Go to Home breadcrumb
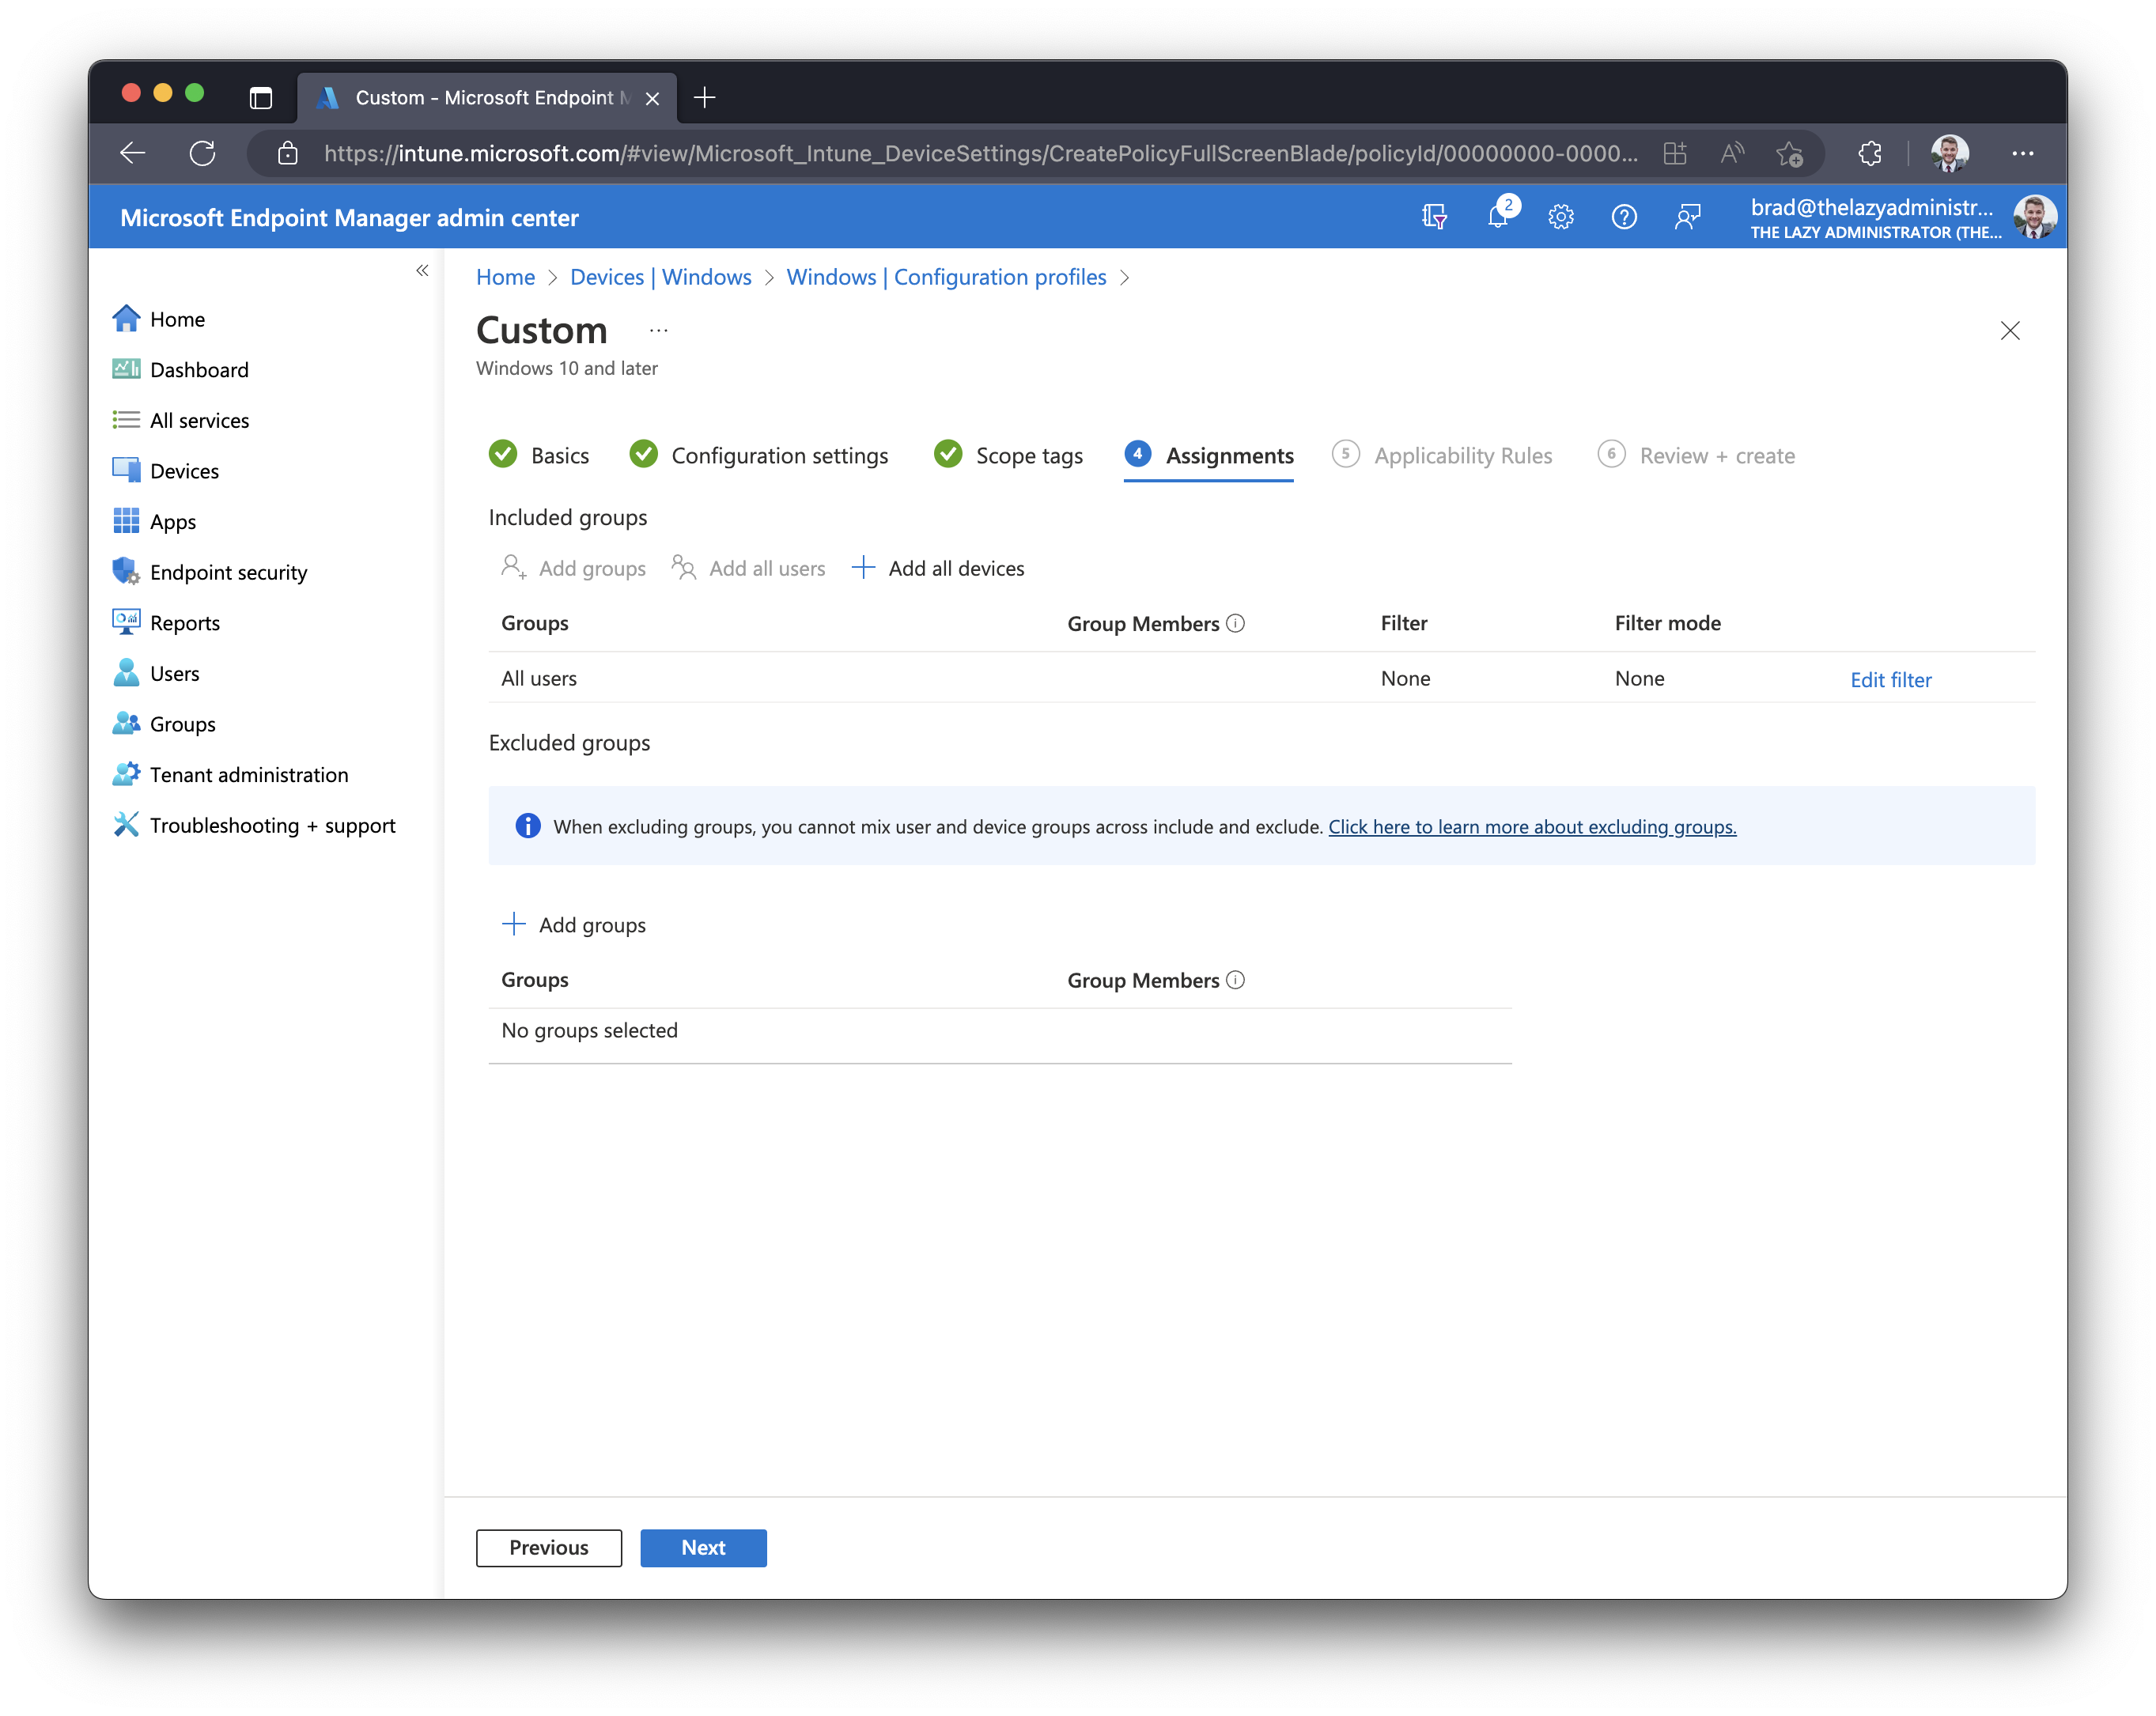2156x1716 pixels. click(505, 277)
